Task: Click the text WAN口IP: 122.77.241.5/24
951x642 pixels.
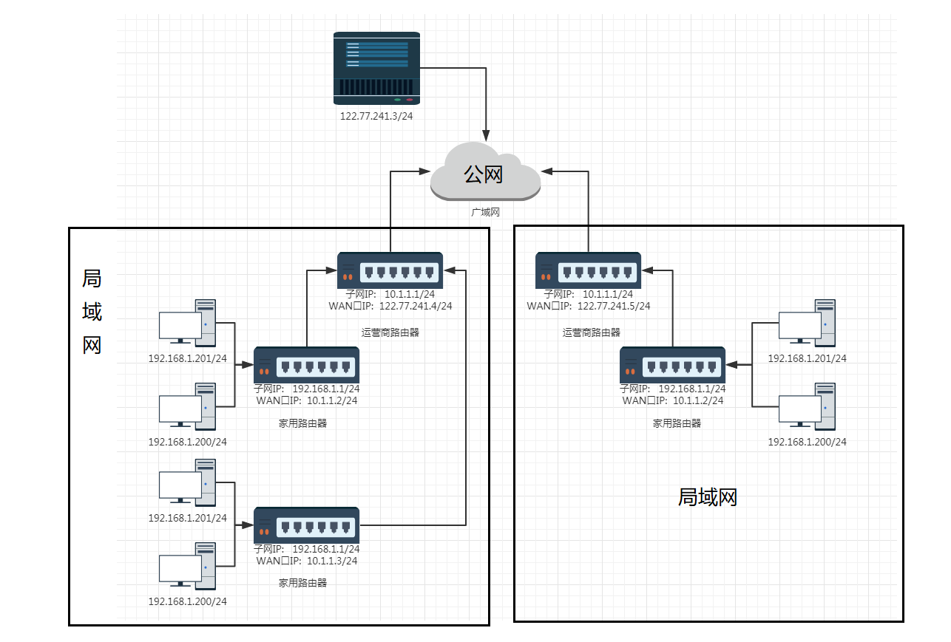Action: click(x=588, y=306)
